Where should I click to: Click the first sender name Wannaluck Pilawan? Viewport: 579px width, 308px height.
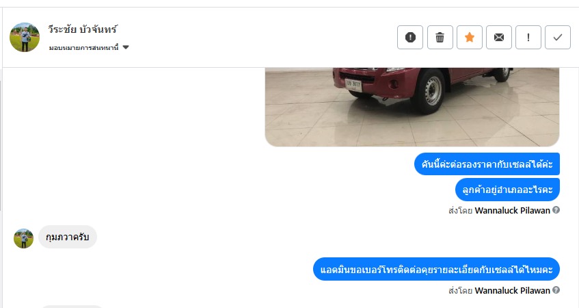pyautogui.click(x=512, y=210)
